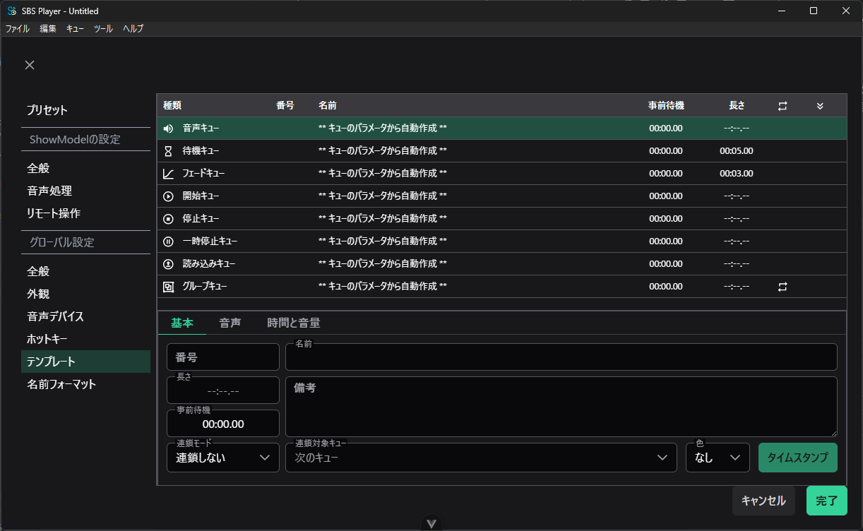Switch to the 時間と音量 tab

294,323
